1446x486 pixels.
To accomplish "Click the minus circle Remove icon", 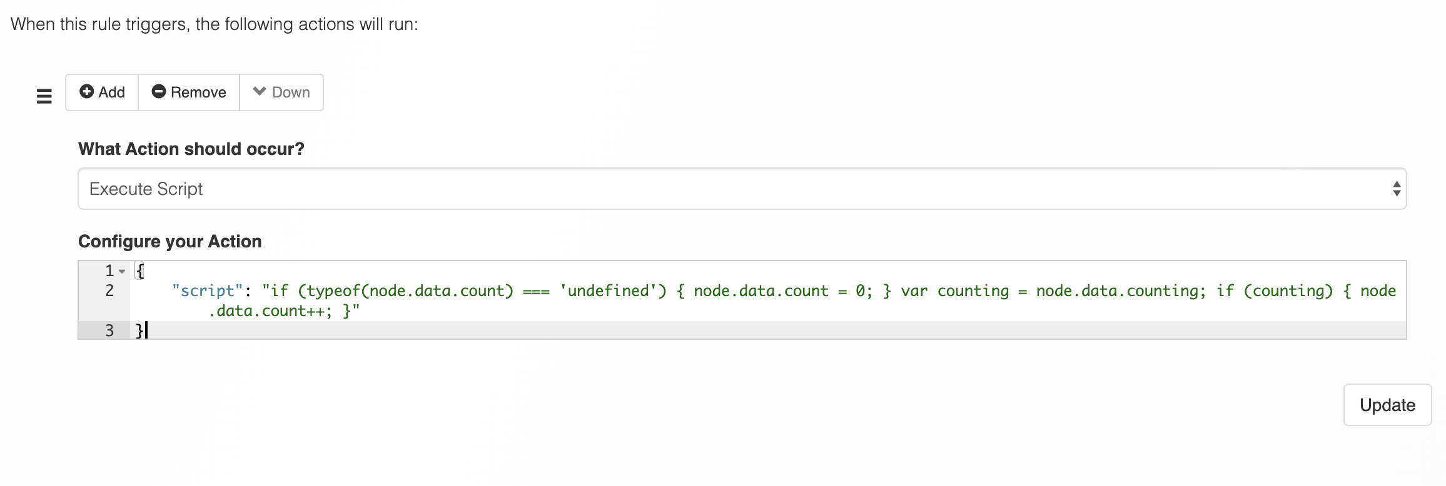I will 159,91.
